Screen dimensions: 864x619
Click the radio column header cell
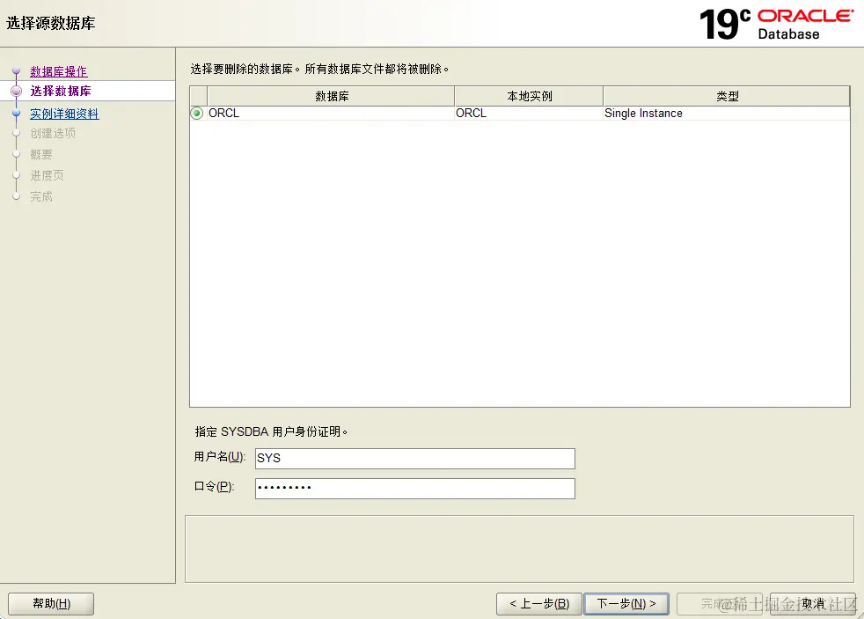pos(196,95)
